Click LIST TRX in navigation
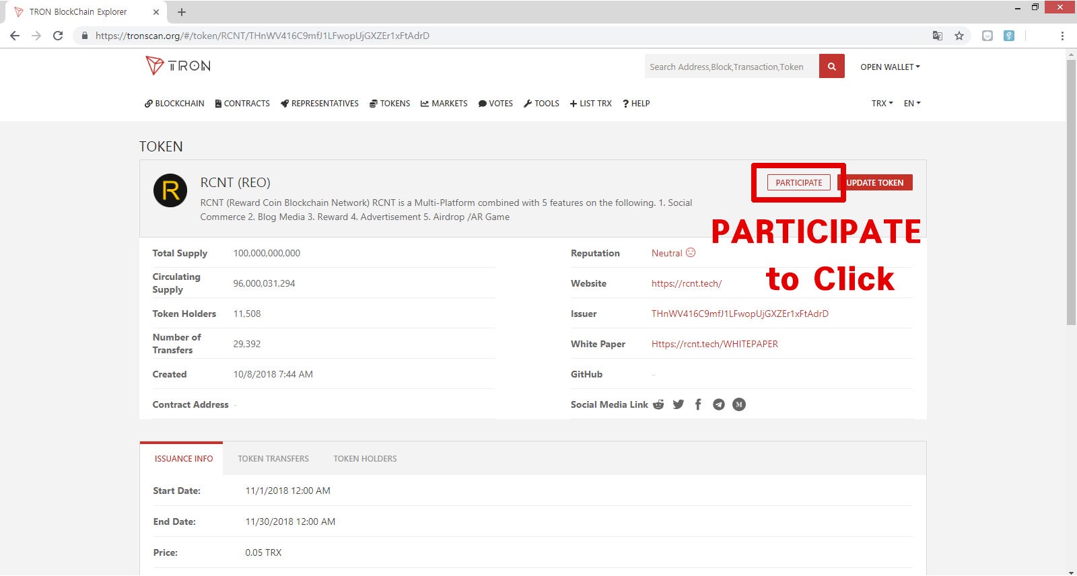The width and height of the screenshot is (1077, 576). (x=591, y=104)
